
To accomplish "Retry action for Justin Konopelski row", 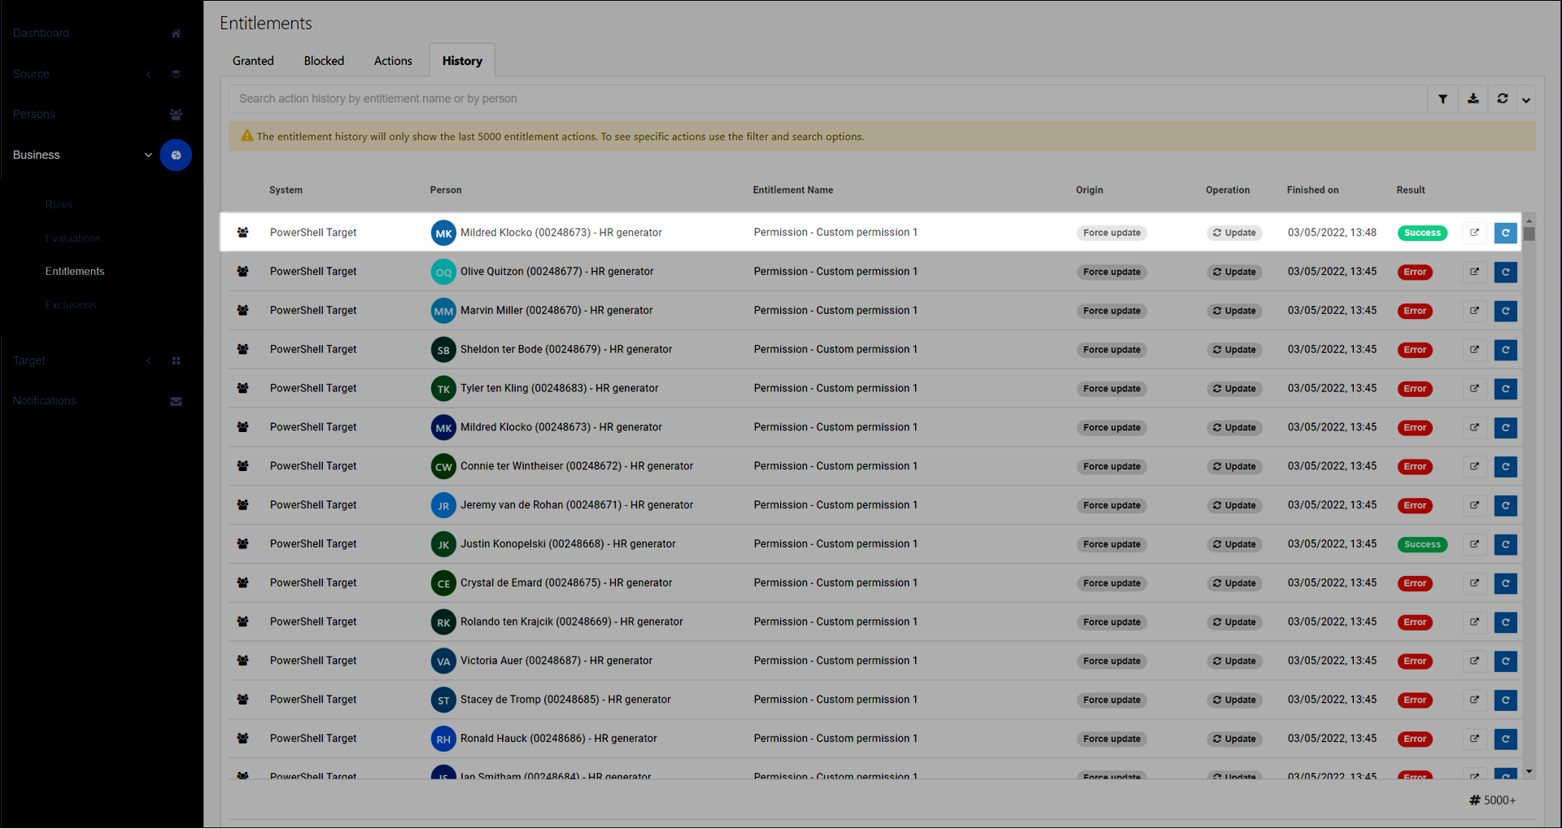I will click(1506, 544).
